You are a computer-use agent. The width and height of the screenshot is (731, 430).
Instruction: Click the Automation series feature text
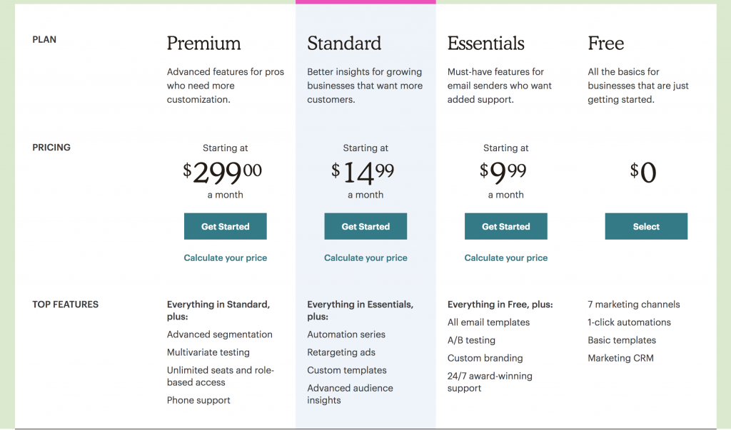[346, 334]
